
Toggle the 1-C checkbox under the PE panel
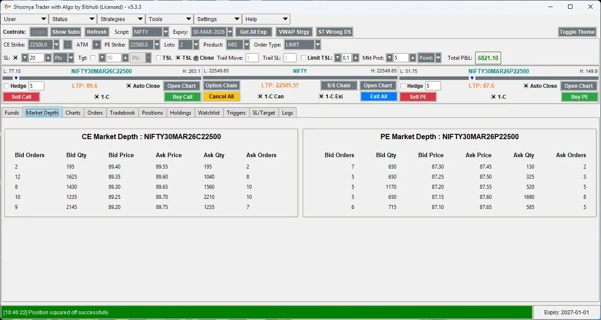point(494,97)
